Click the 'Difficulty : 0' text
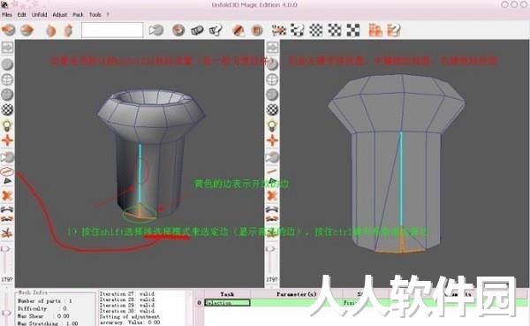 coord(42,308)
